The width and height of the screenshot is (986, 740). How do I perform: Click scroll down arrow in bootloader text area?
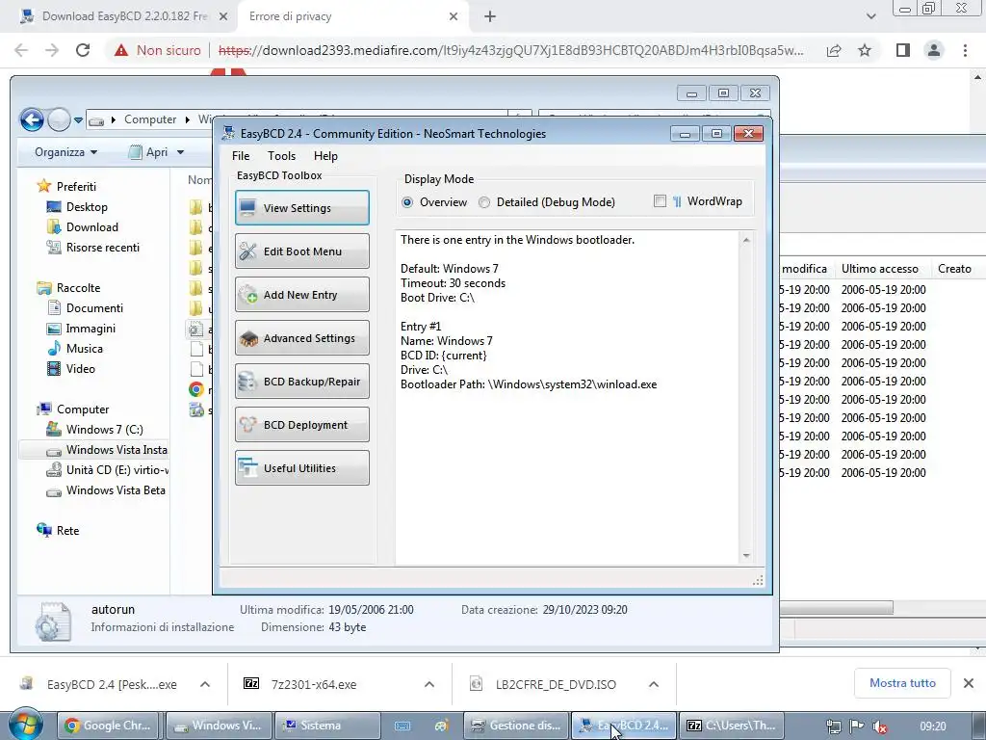pos(746,555)
